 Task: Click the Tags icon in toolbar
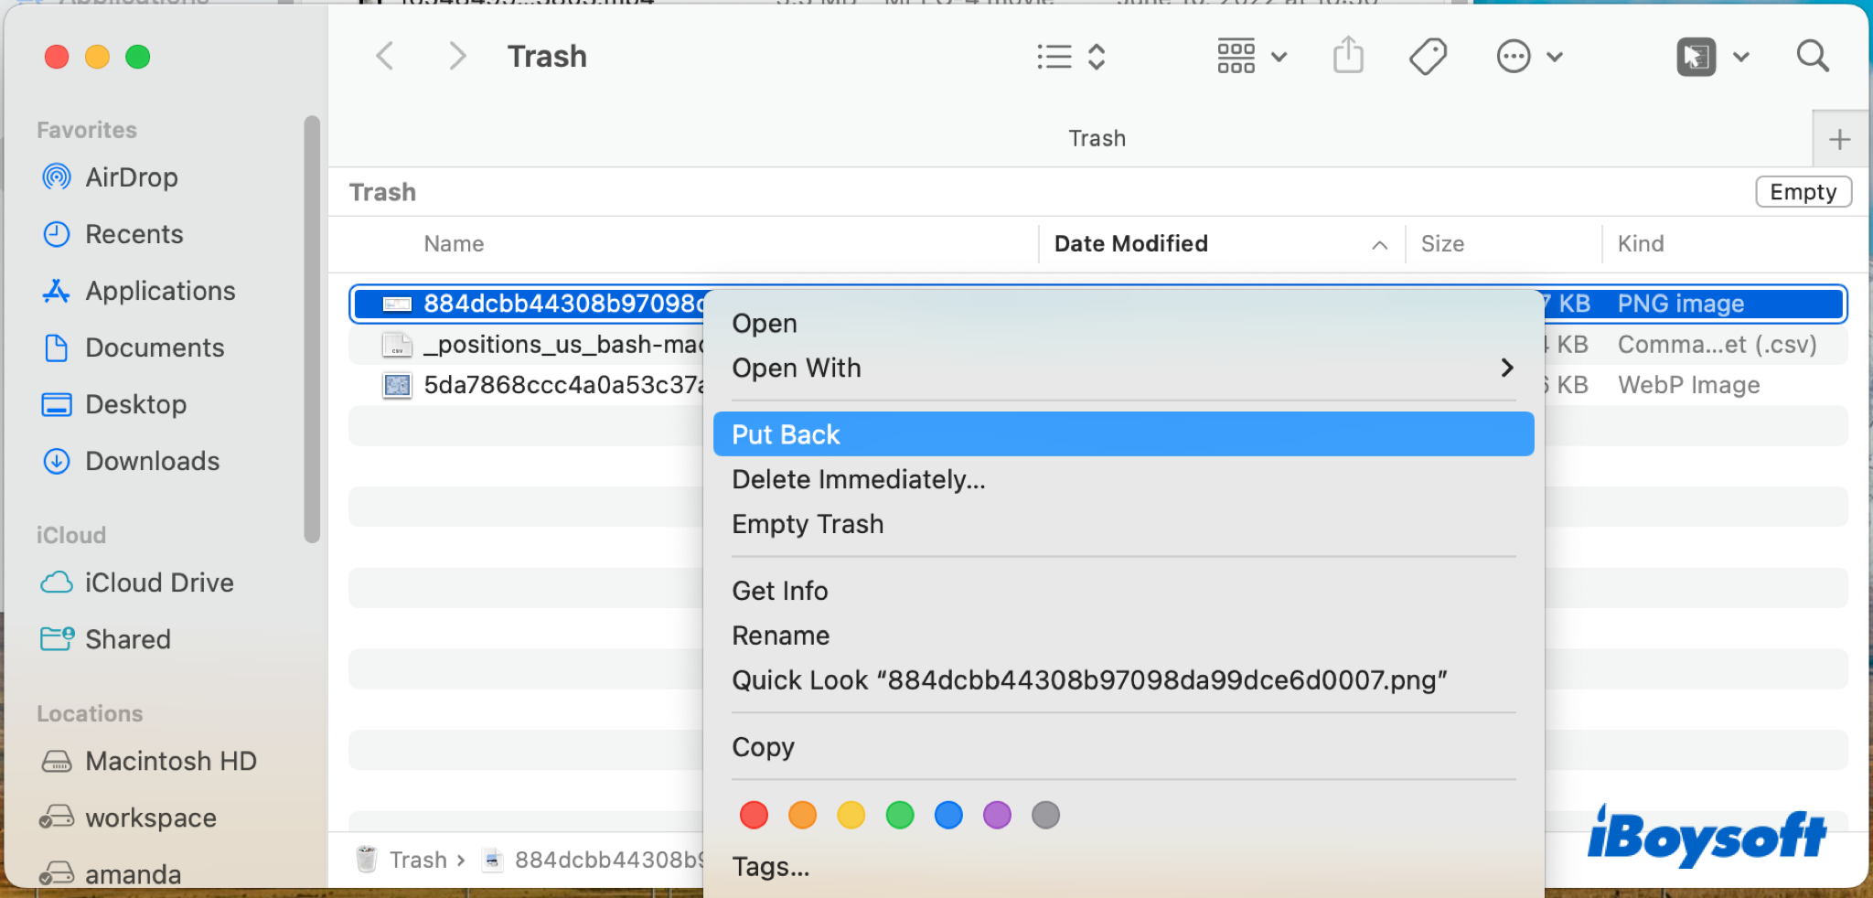click(1427, 57)
